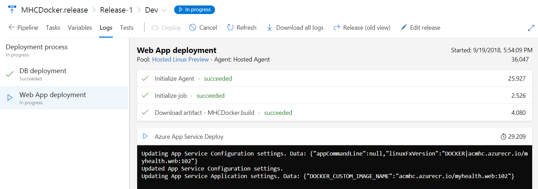Select DB deployment phase
The height and width of the screenshot is (189, 538).
pyautogui.click(x=64, y=74)
